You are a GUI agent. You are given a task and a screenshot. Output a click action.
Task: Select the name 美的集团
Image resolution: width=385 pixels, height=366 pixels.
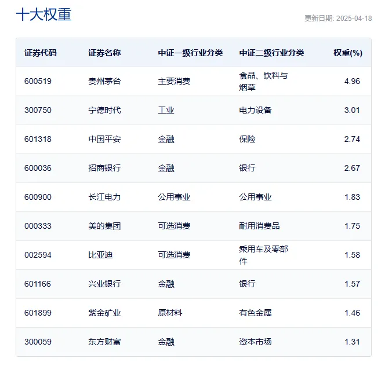pos(104,226)
